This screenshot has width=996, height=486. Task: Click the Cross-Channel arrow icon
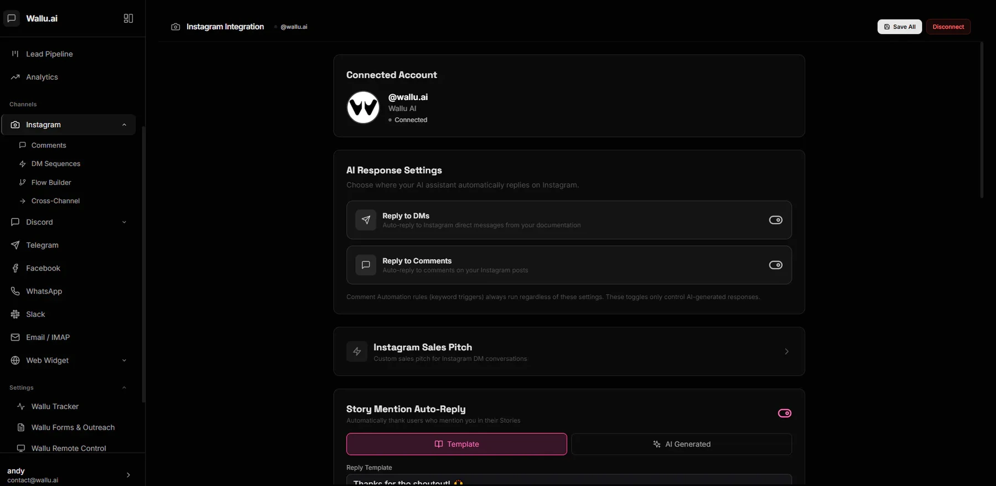pos(23,201)
